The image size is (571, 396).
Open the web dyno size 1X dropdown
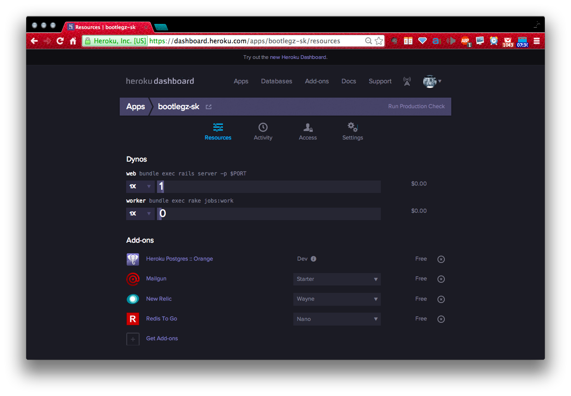(x=140, y=186)
